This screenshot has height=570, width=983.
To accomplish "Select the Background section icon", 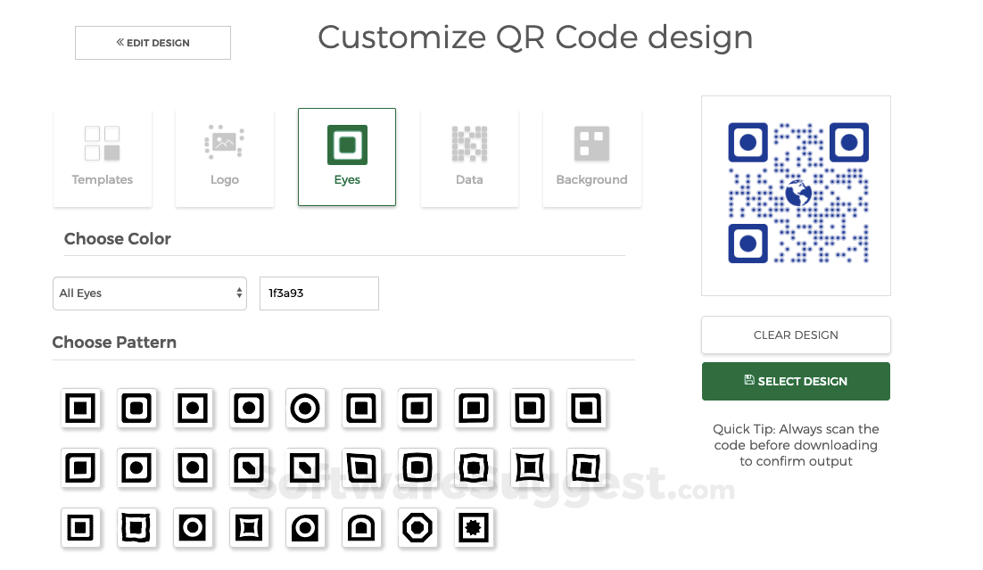I will click(591, 156).
